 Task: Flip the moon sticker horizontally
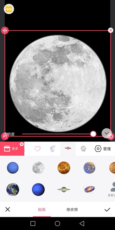(5, 30)
